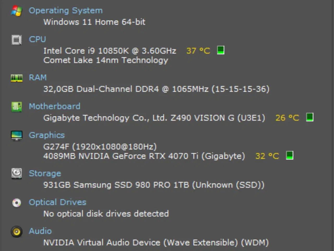This screenshot has height=251, width=334.
Task: Open the Storage section heading
Action: coord(45,173)
